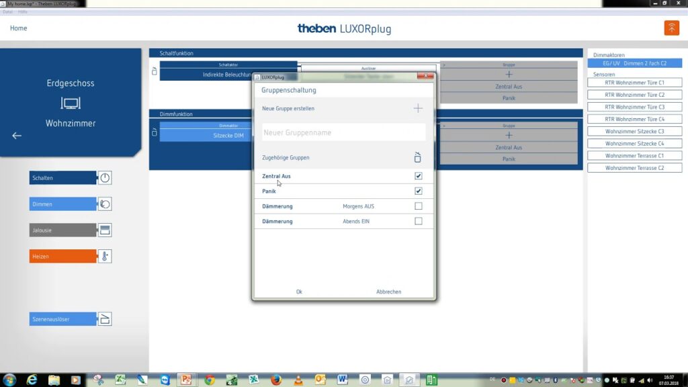This screenshot has width=688, height=387.
Task: Click the Dimmfunktion section header
Action: coord(201,114)
